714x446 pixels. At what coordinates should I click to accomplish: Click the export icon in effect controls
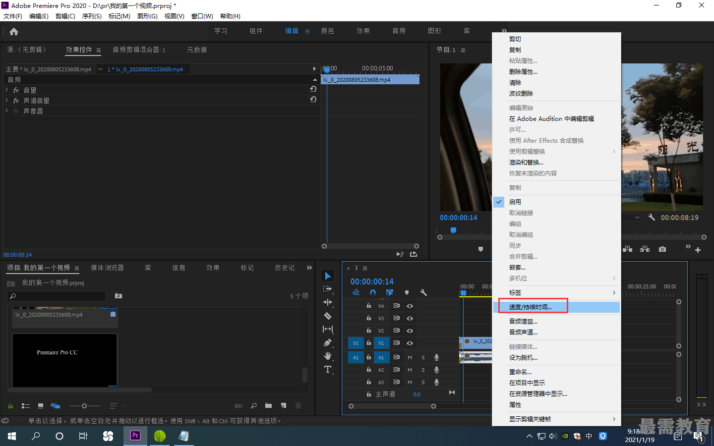tap(414, 254)
